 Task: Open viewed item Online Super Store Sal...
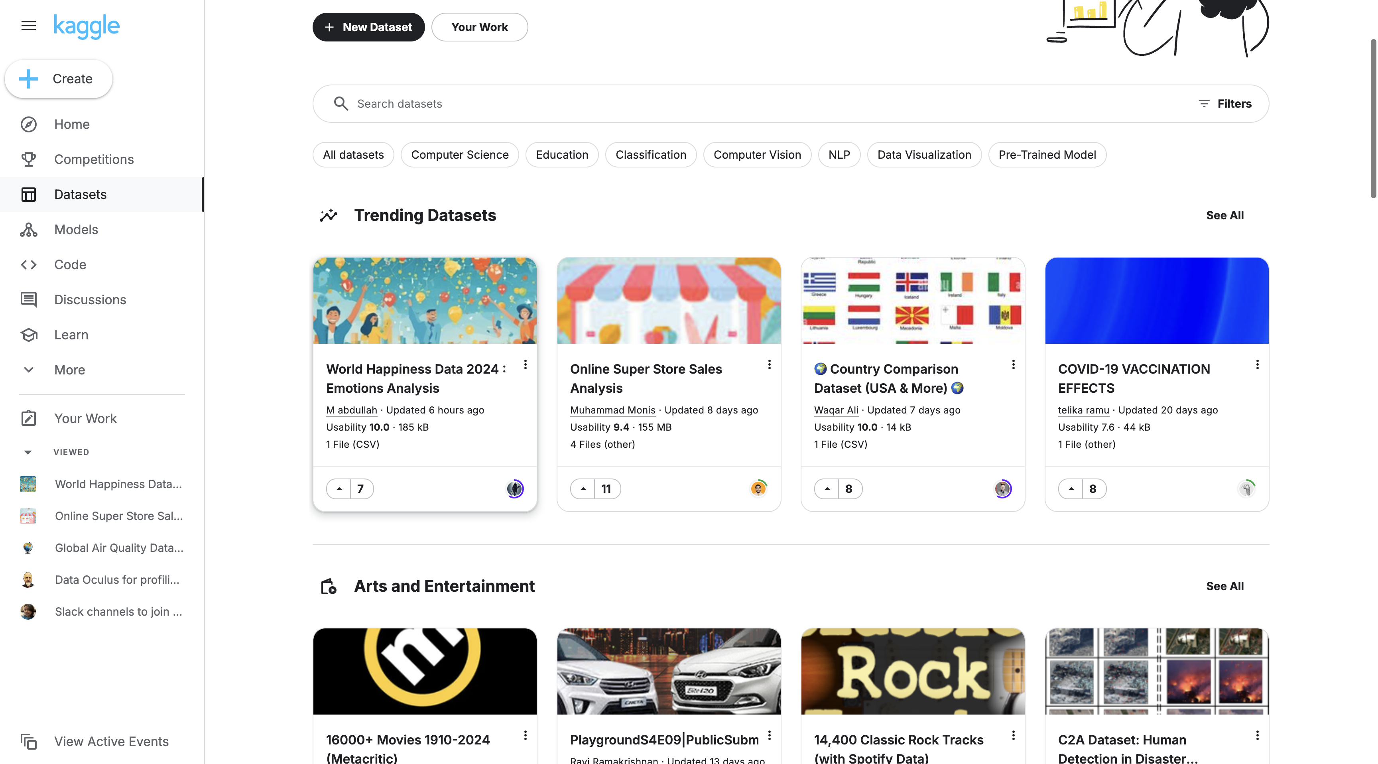[102, 516]
